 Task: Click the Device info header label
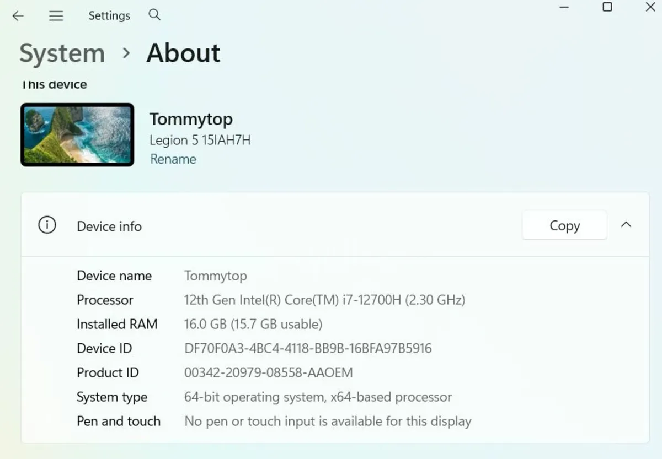(x=109, y=226)
